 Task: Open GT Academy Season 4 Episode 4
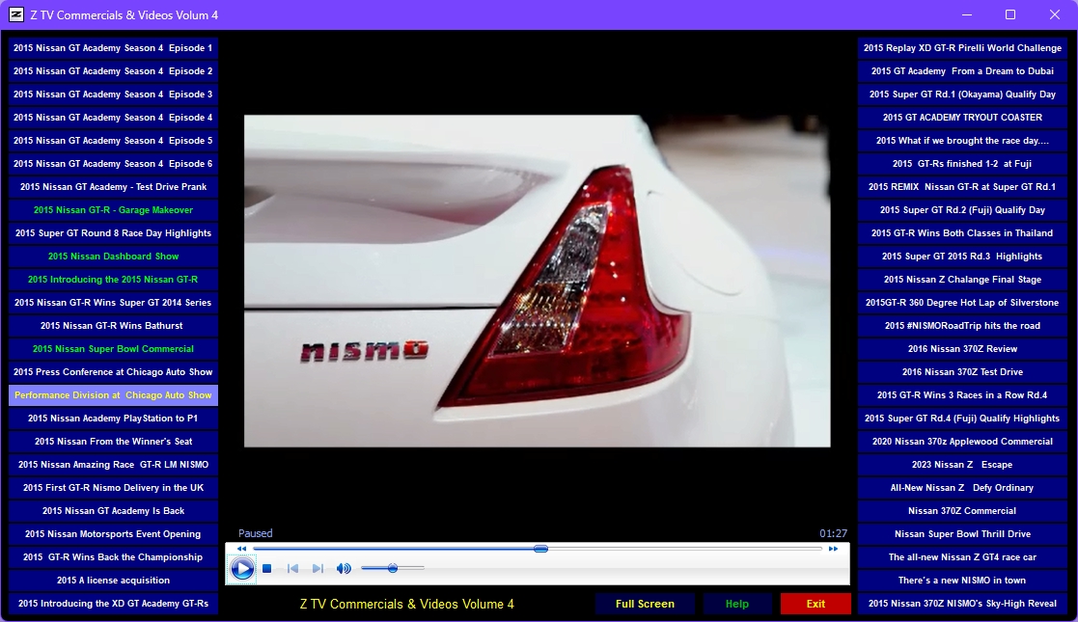113,118
